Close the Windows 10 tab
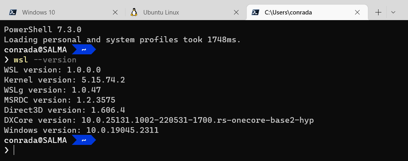The height and width of the screenshot is (161, 408). click(x=115, y=12)
